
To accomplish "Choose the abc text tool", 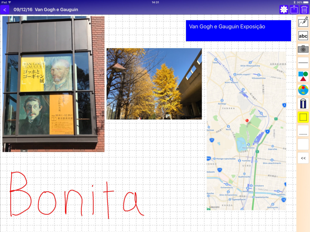I will coord(303,36).
